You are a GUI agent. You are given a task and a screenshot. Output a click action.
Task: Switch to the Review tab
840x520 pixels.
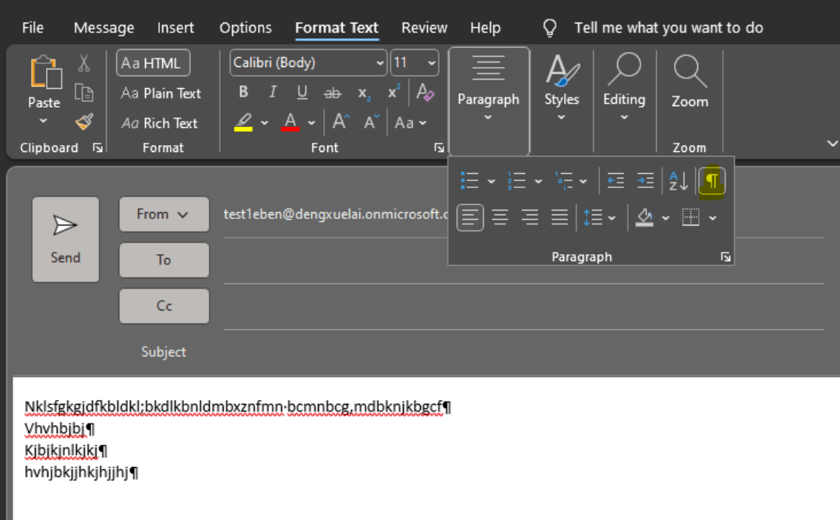click(x=424, y=27)
